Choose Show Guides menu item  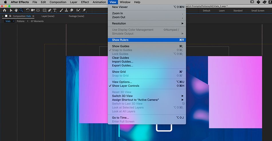pos(147,46)
